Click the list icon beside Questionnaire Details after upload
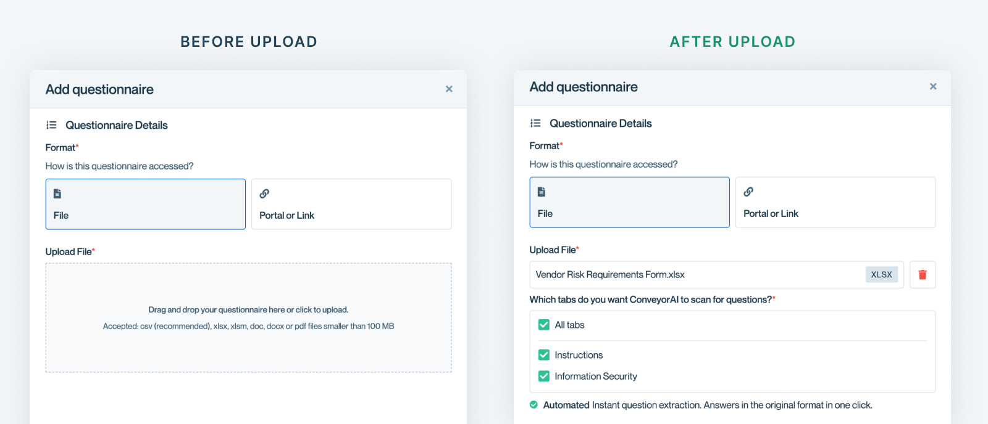The image size is (988, 424). (x=536, y=123)
